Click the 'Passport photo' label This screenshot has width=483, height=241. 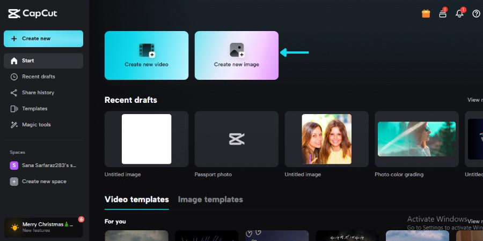tap(213, 175)
